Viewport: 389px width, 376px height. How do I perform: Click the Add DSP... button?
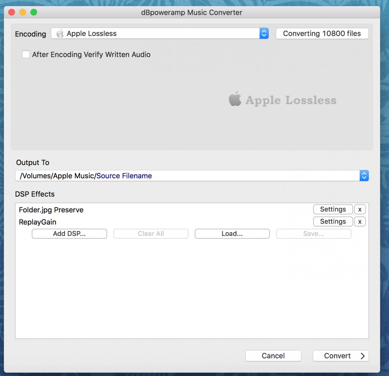point(69,233)
